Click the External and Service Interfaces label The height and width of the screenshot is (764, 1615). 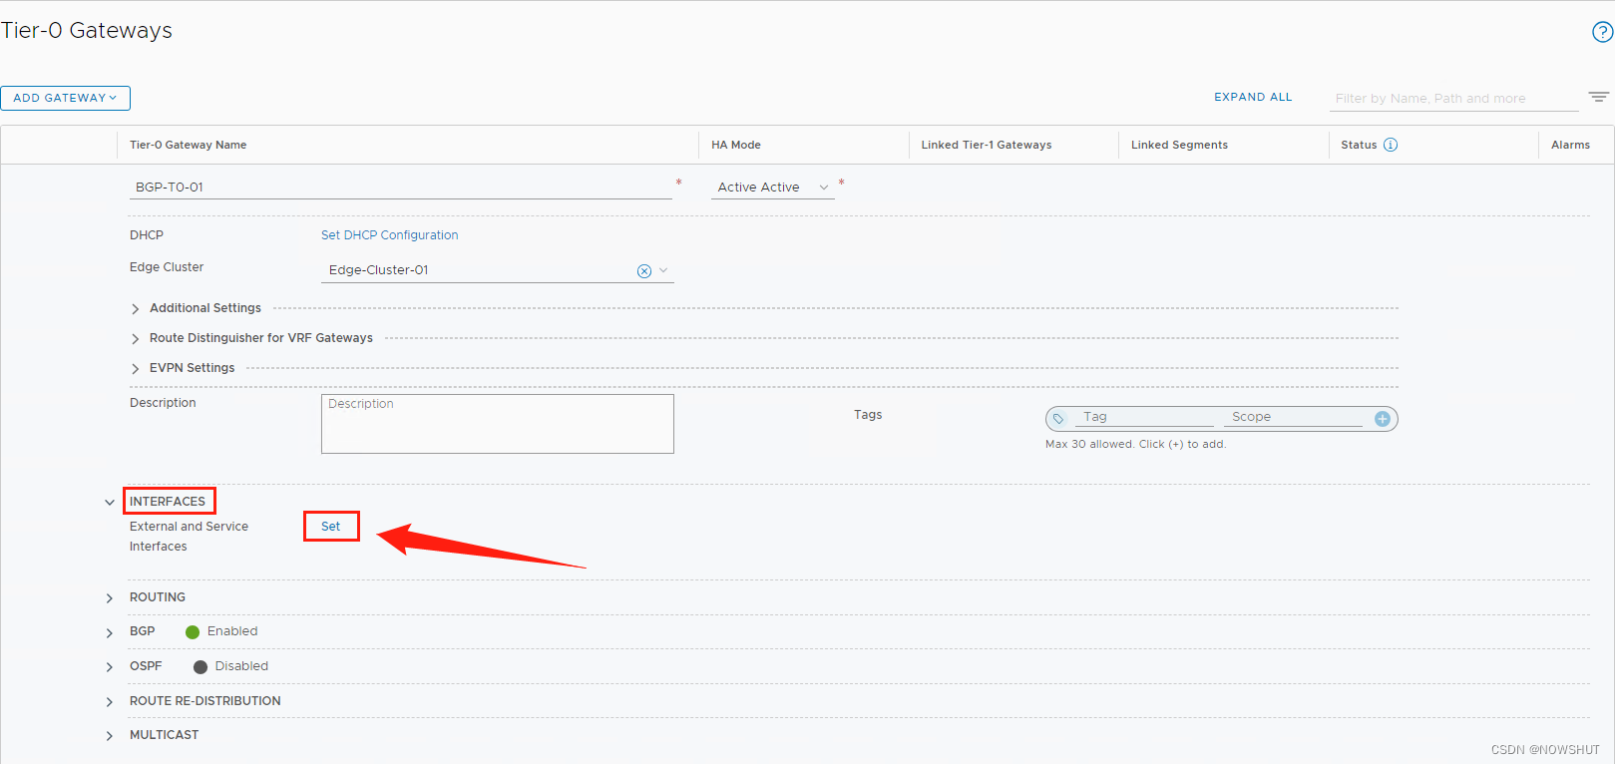click(190, 537)
